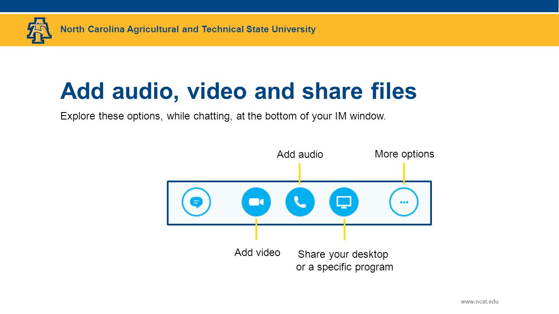Add audio using the phone icon
559x314 pixels.
300,202
